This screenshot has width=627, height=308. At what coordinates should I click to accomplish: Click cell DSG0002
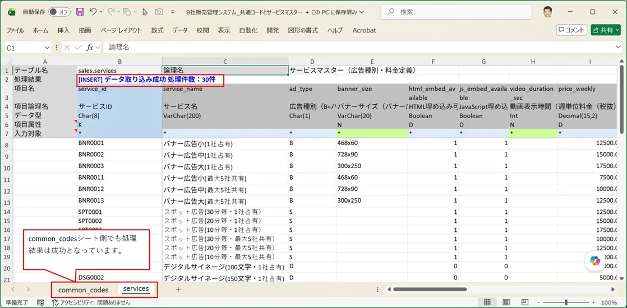point(119,277)
